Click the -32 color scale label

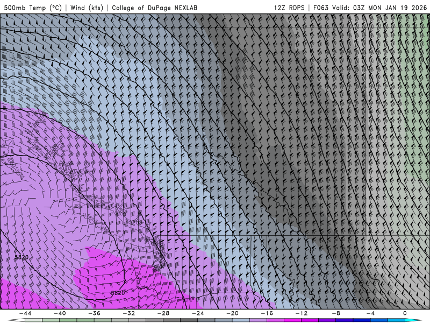coord(128,313)
